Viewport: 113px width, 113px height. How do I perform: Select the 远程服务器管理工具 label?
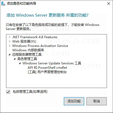(x=27, y=55)
